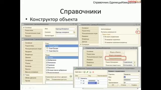
Task: Select the В пределах подчинения владельцу radio button
Action: pos(104,42)
